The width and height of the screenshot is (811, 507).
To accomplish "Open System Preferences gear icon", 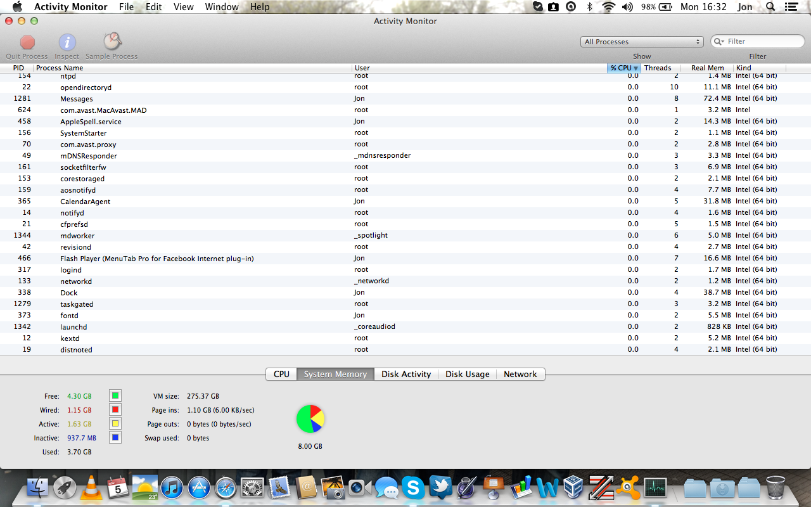I will tap(252, 487).
